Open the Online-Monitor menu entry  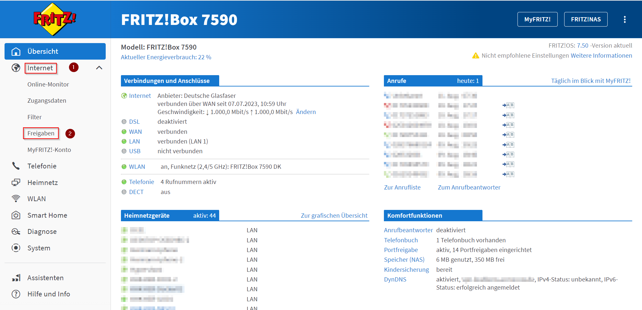pos(48,84)
